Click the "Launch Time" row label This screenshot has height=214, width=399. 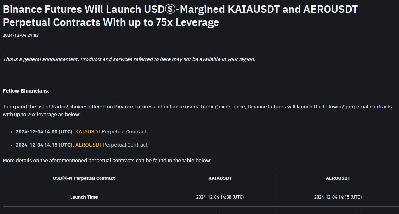84,197
